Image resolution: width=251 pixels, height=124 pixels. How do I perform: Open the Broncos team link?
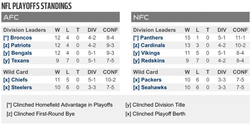point(18,38)
